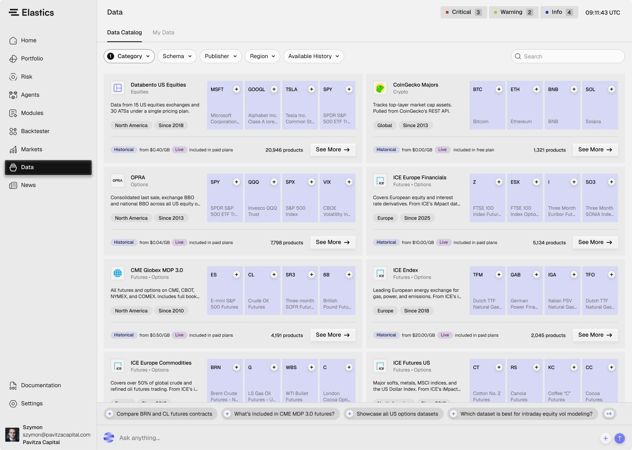Add CT Cotton futures via plus icon
Image resolution: width=632 pixels, height=450 pixels.
pos(499,367)
